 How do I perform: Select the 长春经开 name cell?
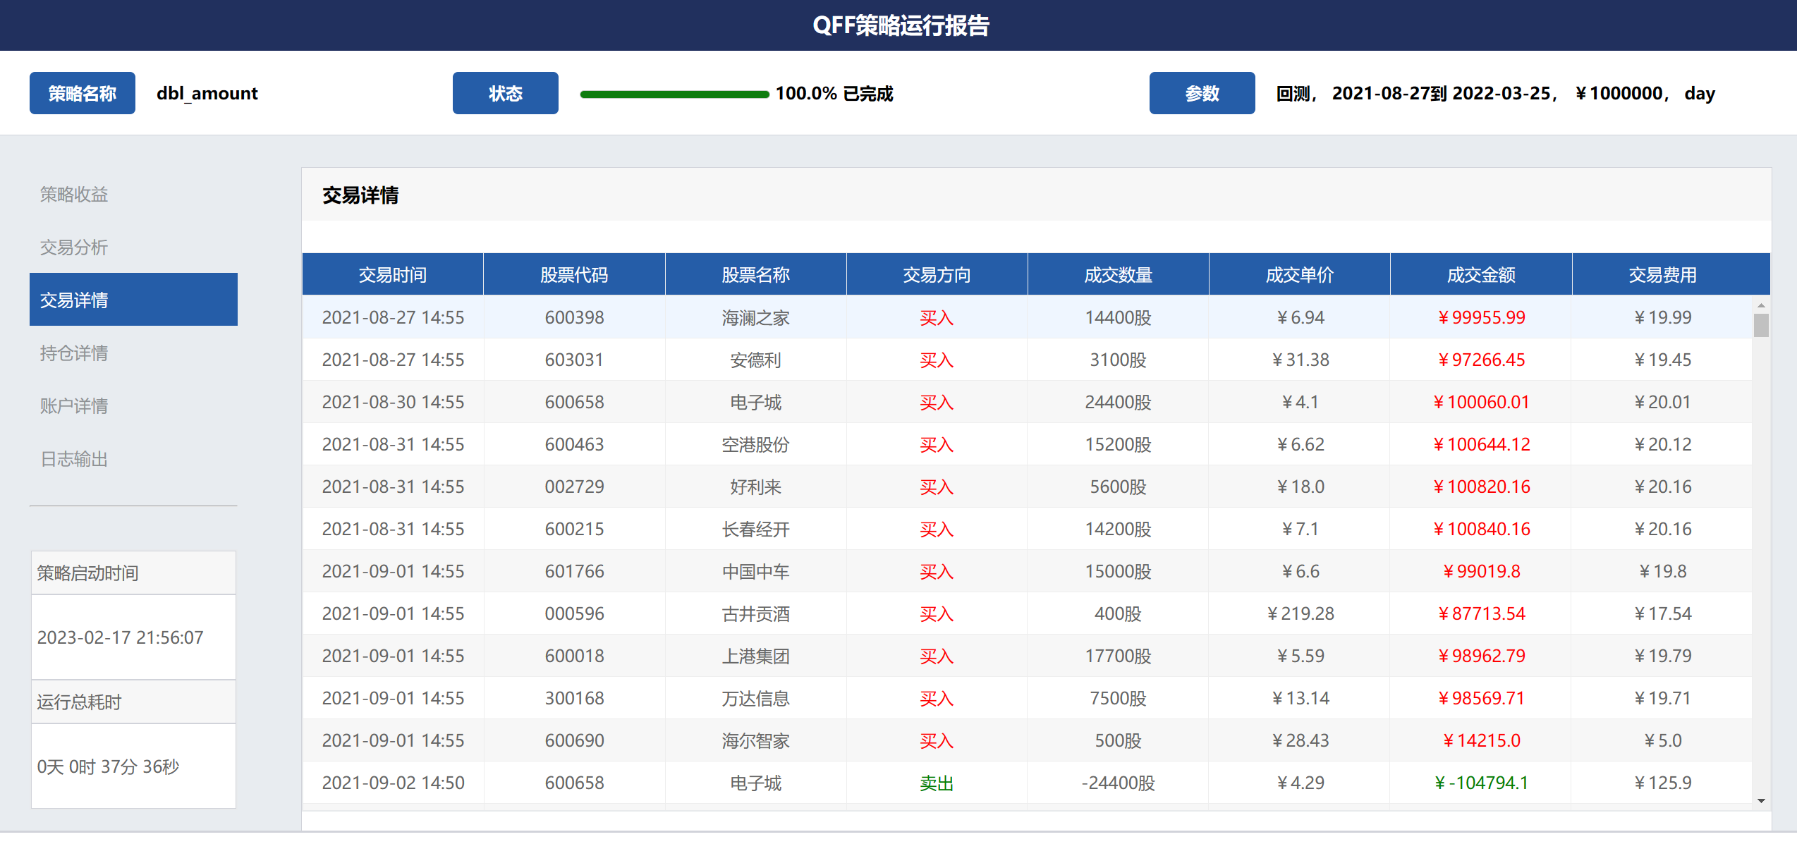(755, 529)
